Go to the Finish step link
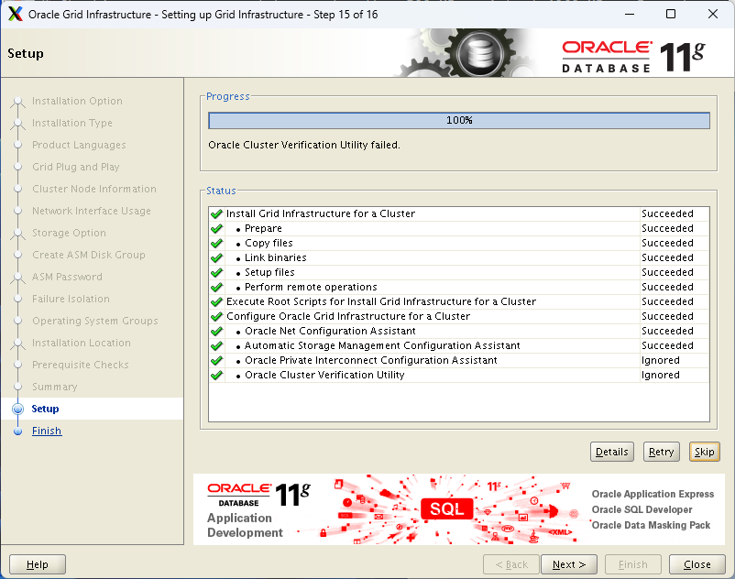Viewport: 735px width, 579px height. click(x=47, y=431)
